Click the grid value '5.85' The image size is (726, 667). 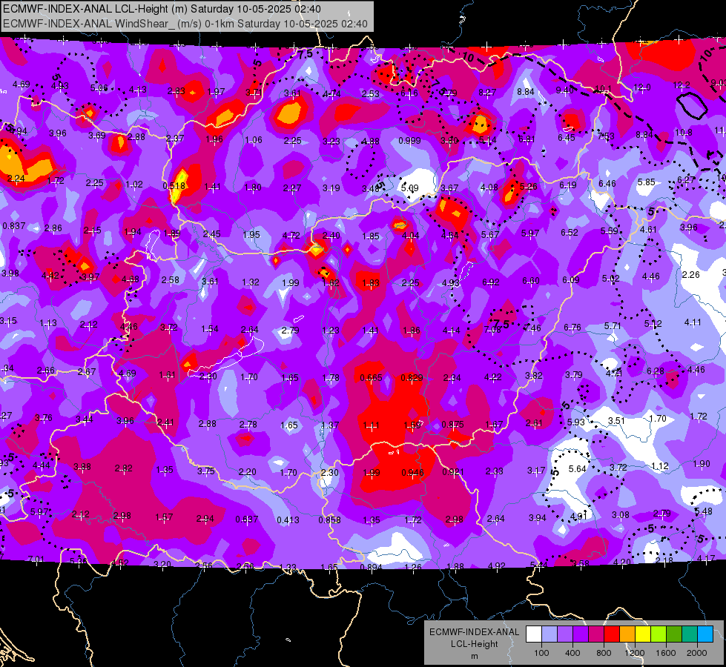tap(647, 182)
